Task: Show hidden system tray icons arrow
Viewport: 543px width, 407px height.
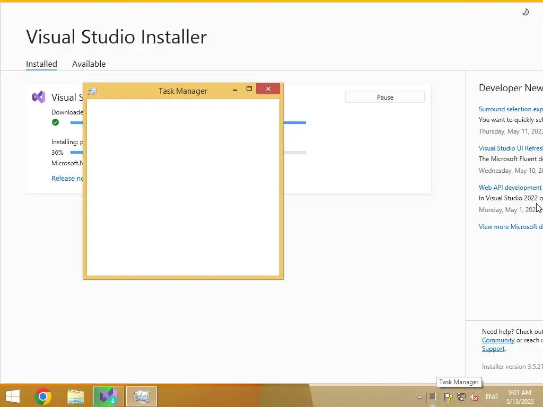Action: coord(419,397)
